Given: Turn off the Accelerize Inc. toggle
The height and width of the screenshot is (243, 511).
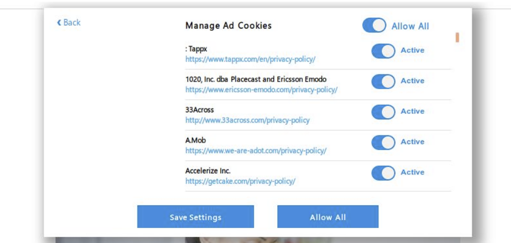Looking at the screenshot, I should click(x=383, y=173).
